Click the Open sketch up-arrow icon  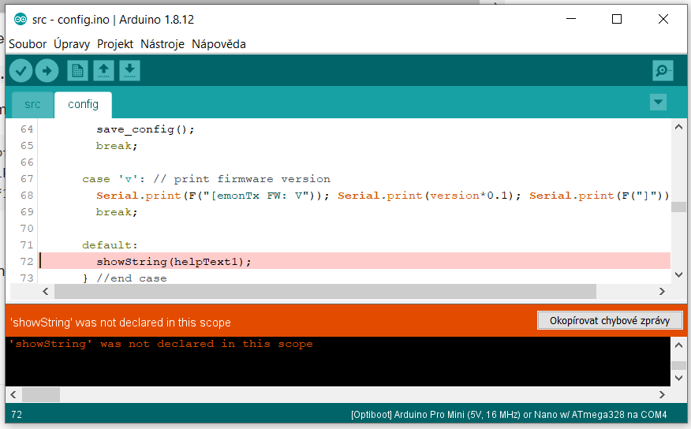tap(103, 71)
